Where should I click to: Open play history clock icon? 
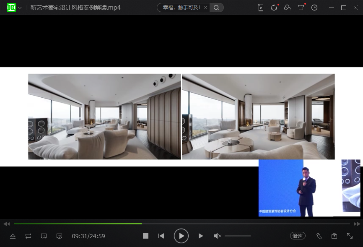(314, 8)
